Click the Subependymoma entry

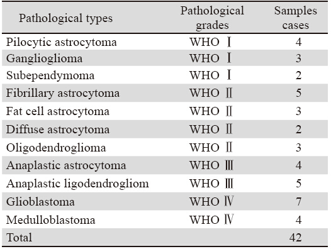click(50, 75)
